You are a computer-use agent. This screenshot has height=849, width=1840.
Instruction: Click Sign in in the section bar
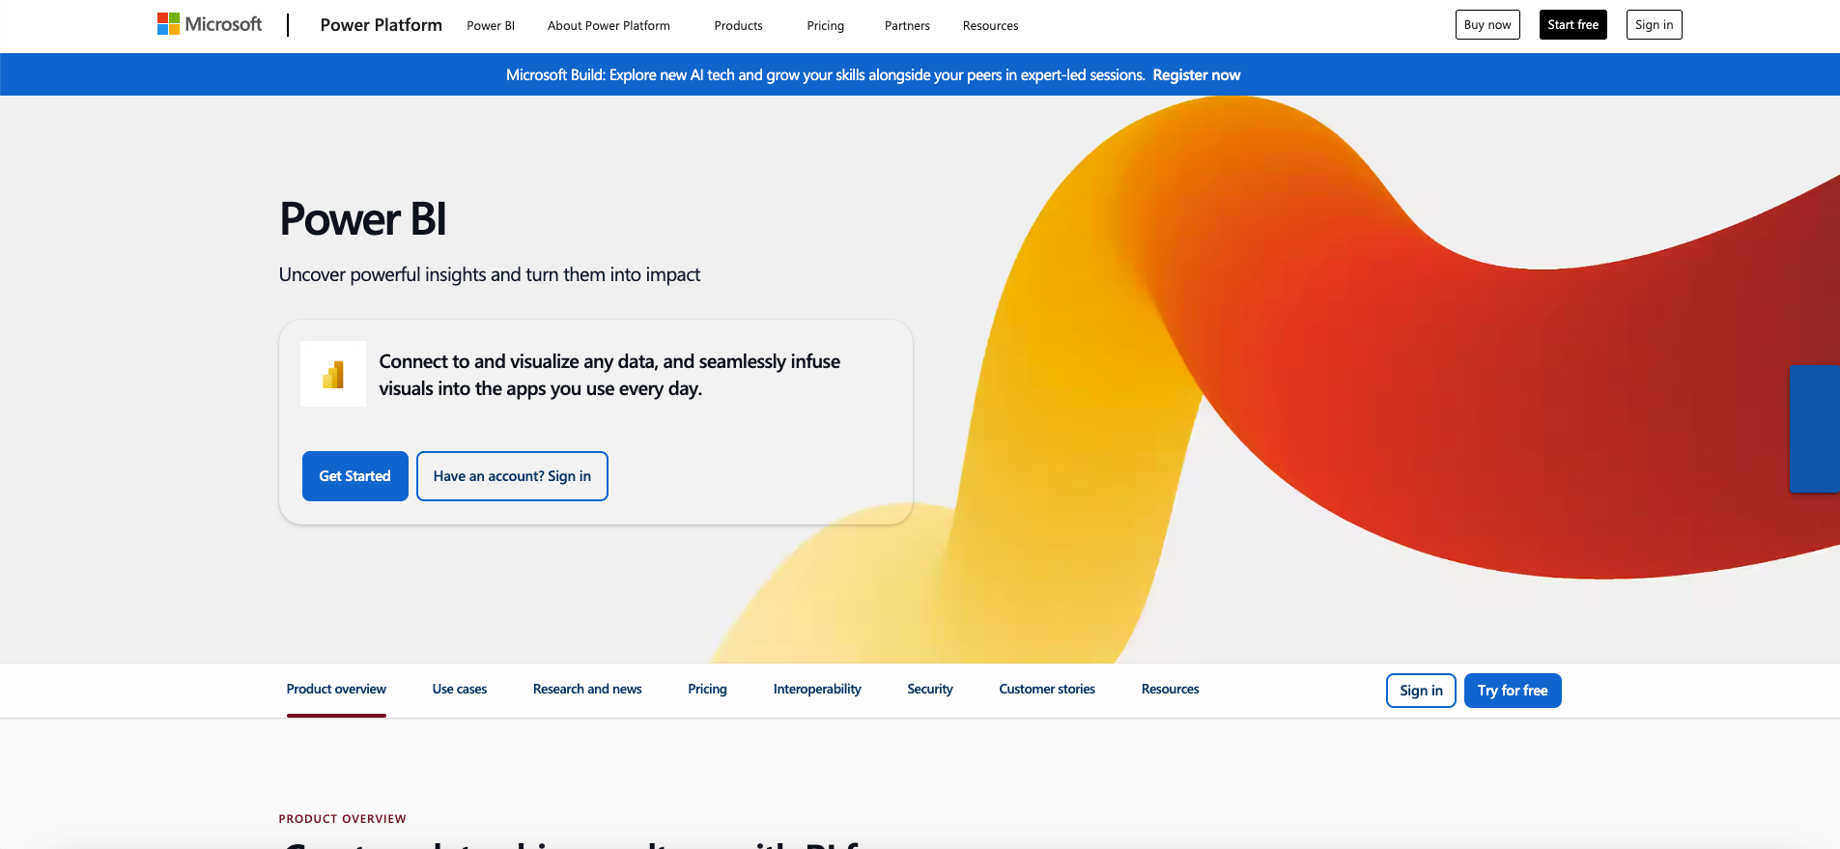pos(1421,691)
